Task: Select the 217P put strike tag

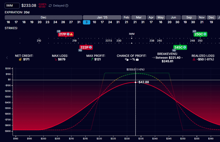Action: 66,34
